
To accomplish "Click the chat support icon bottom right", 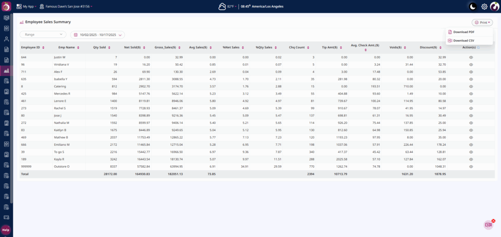I will [x=488, y=225].
